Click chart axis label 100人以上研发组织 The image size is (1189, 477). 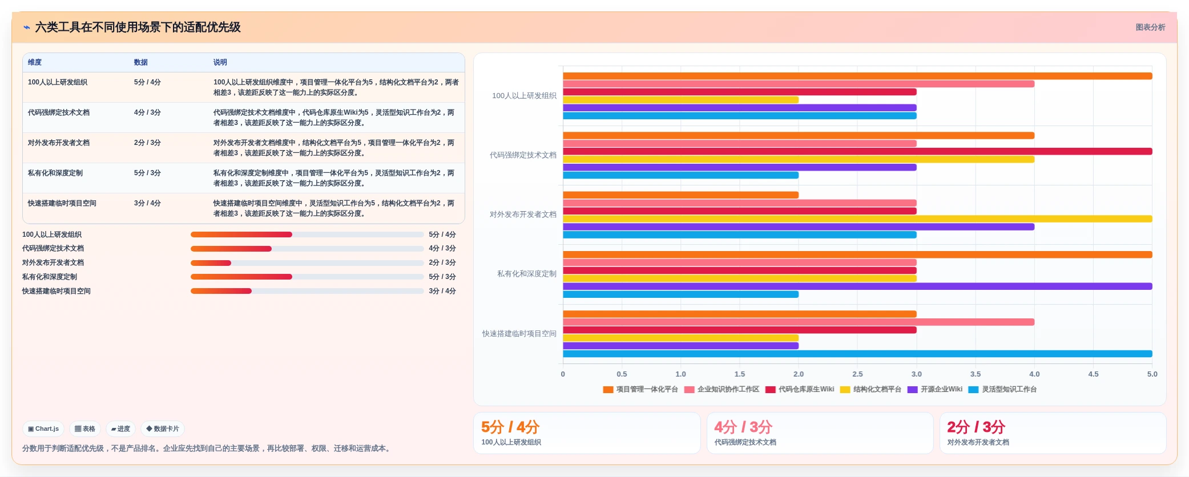coord(524,96)
